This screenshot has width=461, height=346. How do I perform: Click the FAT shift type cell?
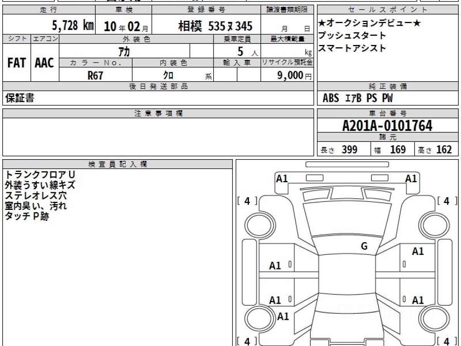pyautogui.click(x=17, y=63)
